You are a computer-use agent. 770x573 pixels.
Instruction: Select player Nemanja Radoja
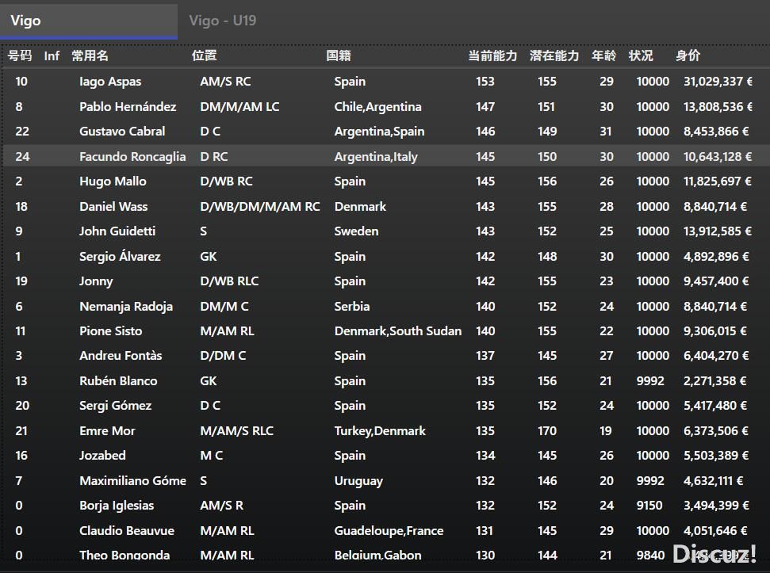pyautogui.click(x=126, y=306)
